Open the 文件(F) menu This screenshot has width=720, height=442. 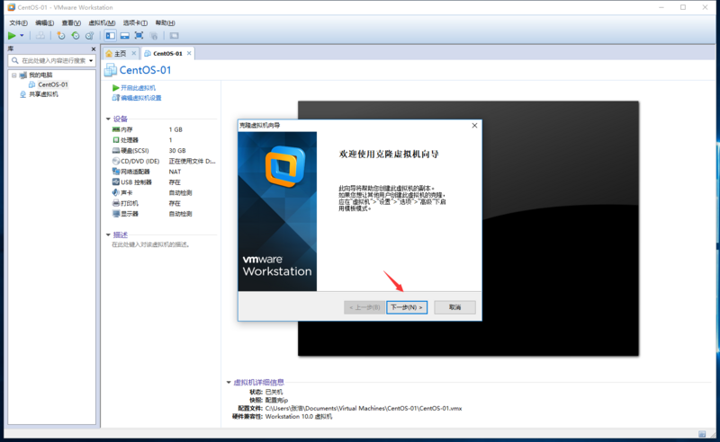pos(18,22)
